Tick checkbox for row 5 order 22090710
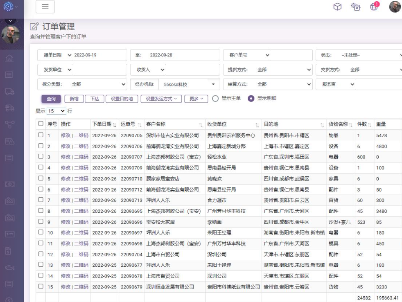402x302 pixels. click(x=41, y=178)
